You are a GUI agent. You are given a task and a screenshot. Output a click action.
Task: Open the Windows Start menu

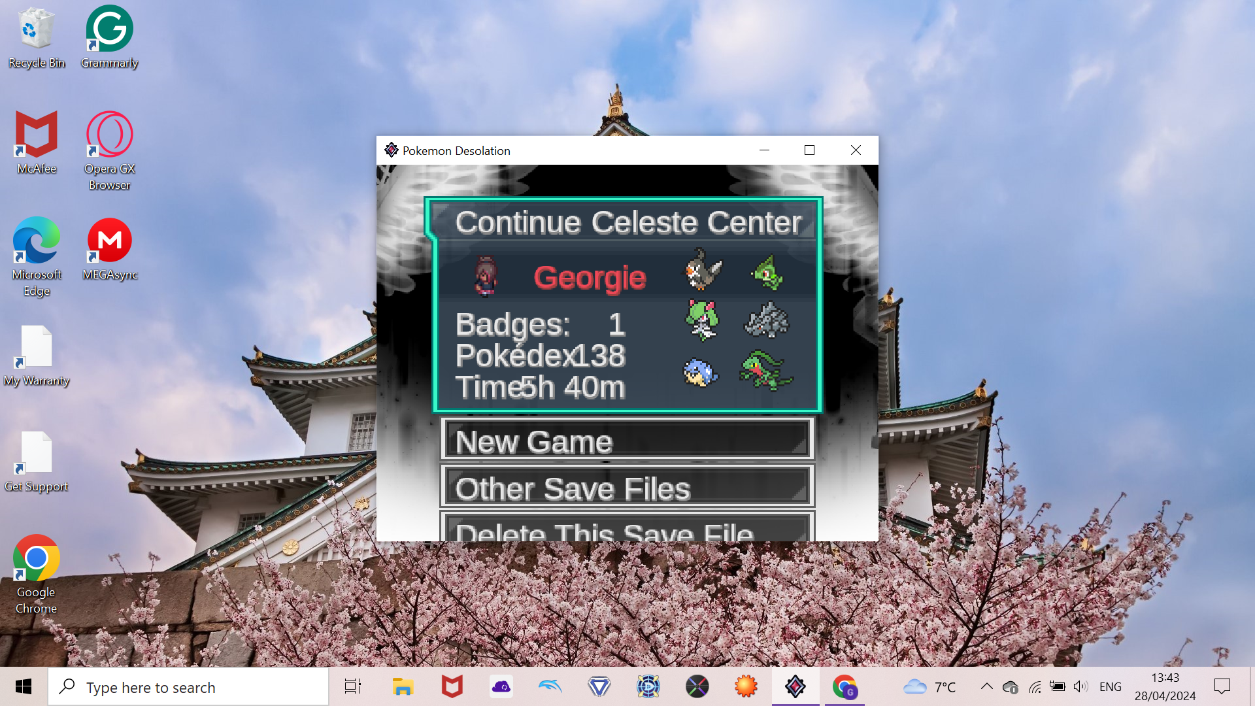[24, 686]
